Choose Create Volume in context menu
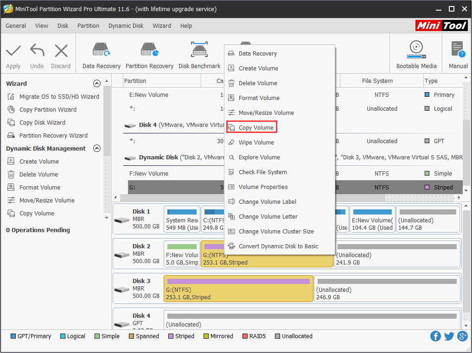 click(x=280, y=68)
